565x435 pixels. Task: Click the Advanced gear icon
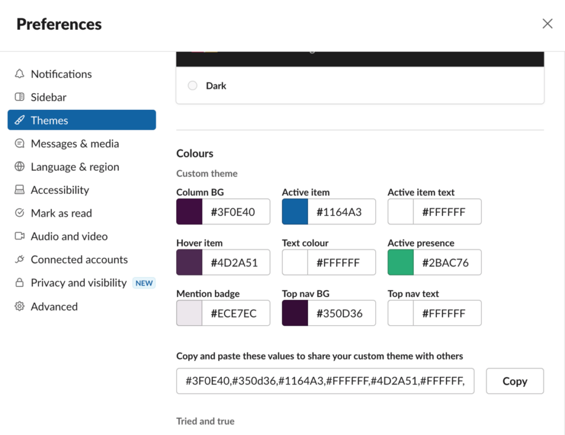click(20, 306)
